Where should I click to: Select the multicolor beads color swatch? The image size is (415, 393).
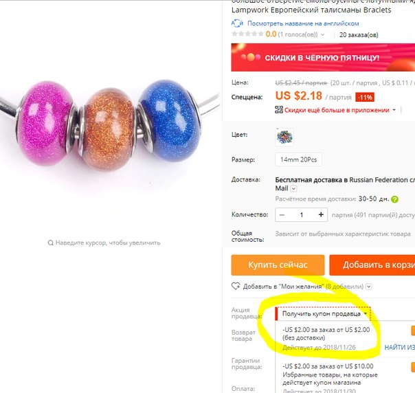click(x=284, y=137)
